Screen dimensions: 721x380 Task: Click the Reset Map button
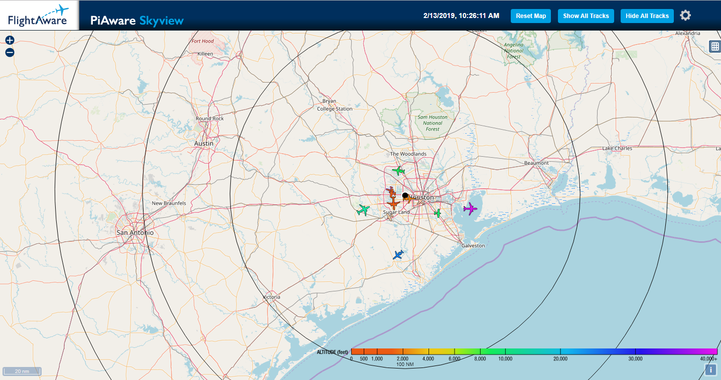[531, 16]
